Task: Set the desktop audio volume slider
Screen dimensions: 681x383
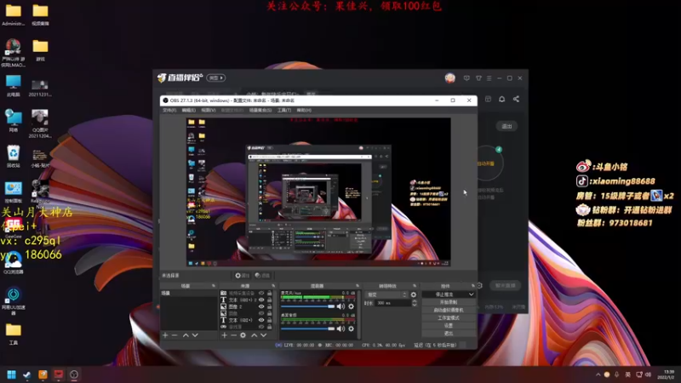Action: pyautogui.click(x=307, y=329)
